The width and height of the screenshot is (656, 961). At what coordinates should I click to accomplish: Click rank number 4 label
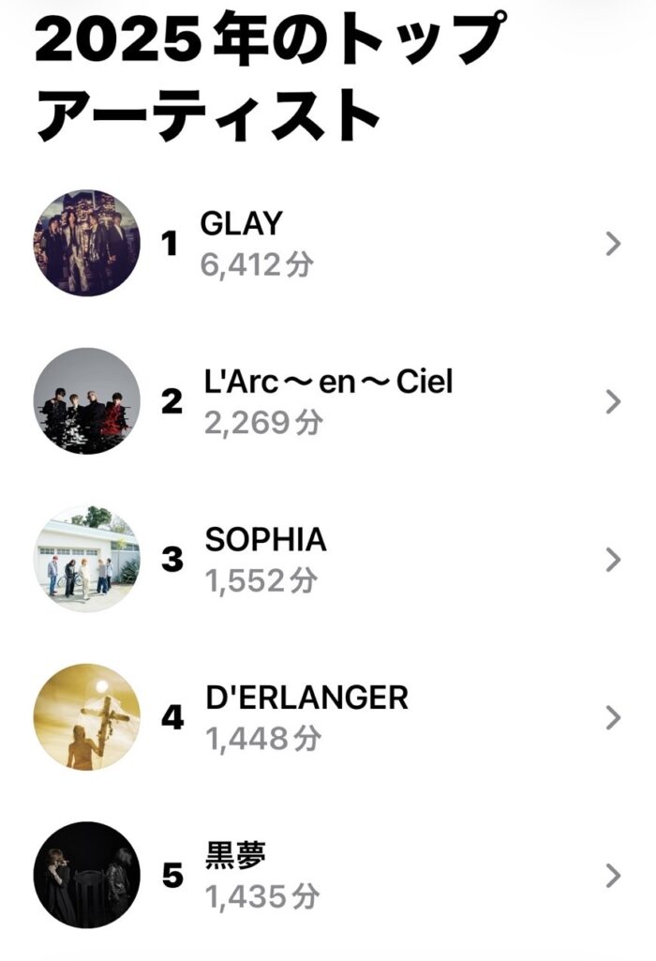[172, 718]
